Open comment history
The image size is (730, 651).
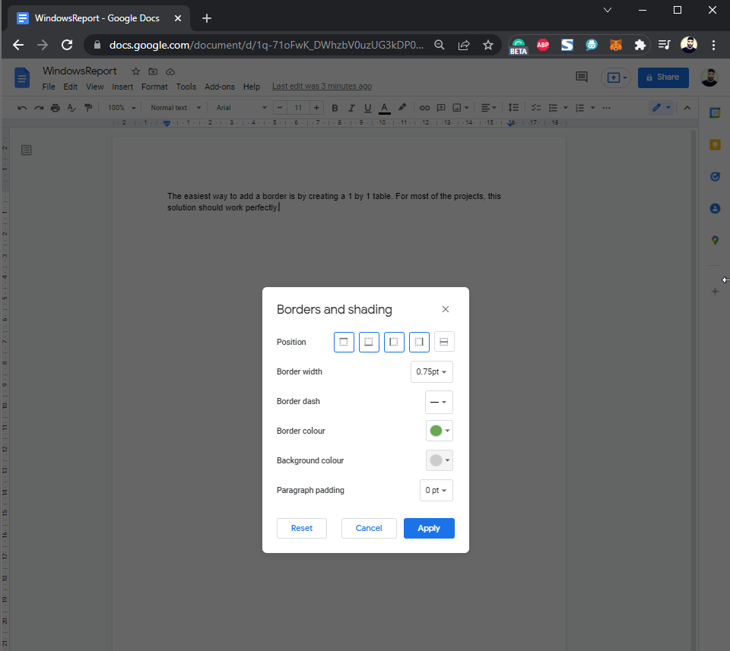[x=582, y=77]
